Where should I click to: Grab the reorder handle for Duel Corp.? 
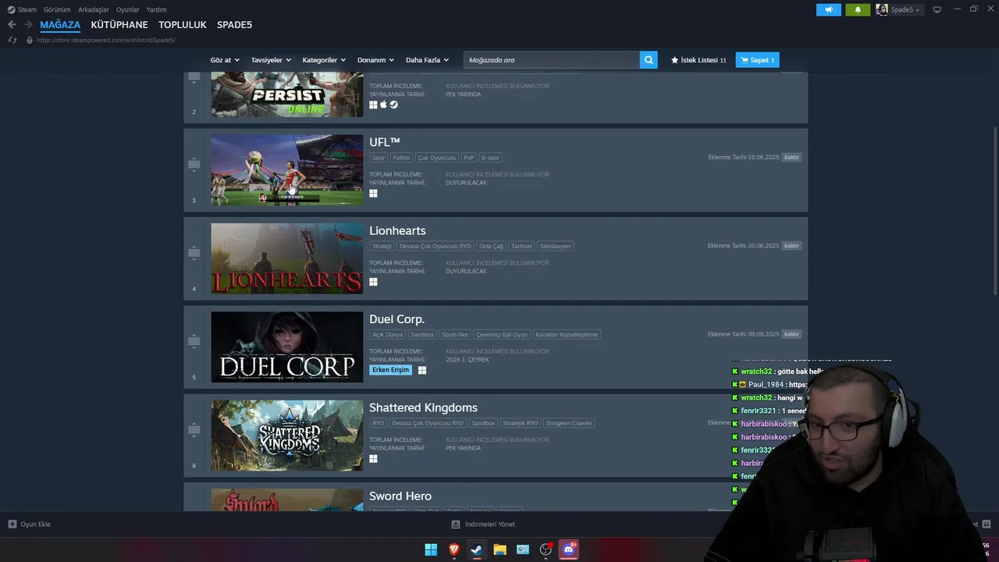click(194, 341)
